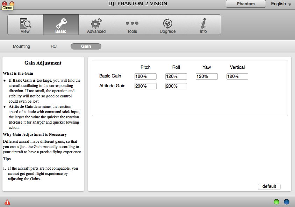Open the Upgrade globe icon
Image resolution: width=295 pixels, height=207 pixels.
click(168, 23)
